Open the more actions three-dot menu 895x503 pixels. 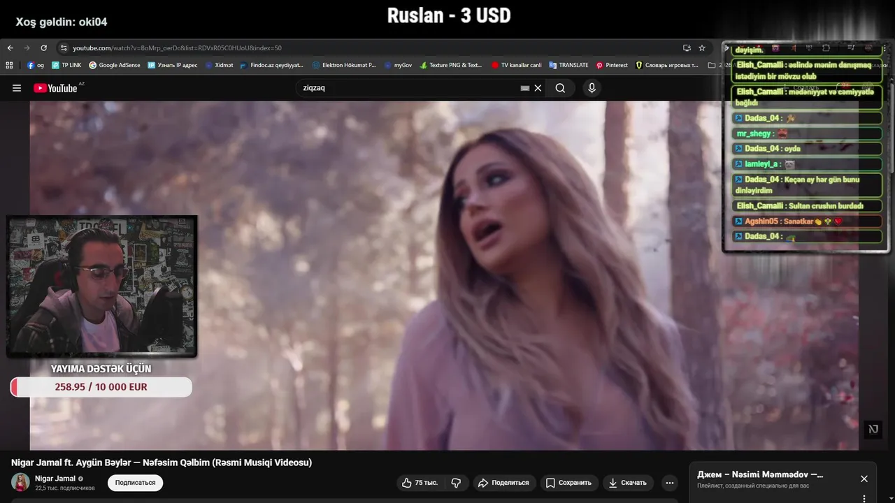670,483
